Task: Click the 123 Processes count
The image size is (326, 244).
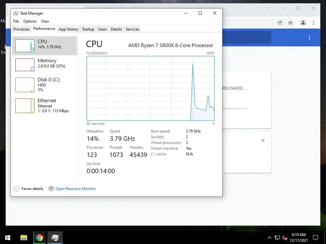Action: [92, 155]
